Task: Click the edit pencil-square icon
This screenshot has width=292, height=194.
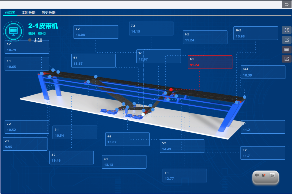Action: [286, 40]
